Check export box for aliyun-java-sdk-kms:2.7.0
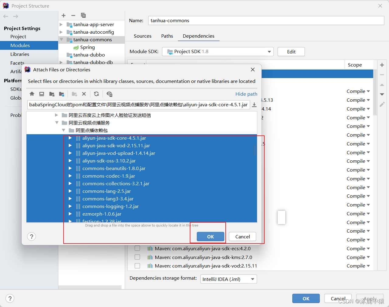This screenshot has width=389, height=307. point(137,257)
